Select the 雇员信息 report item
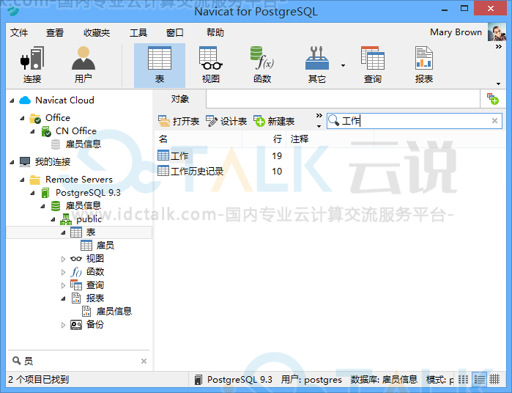 coord(114,312)
